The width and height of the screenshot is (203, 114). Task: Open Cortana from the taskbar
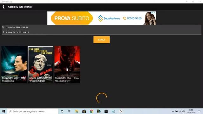62,111
